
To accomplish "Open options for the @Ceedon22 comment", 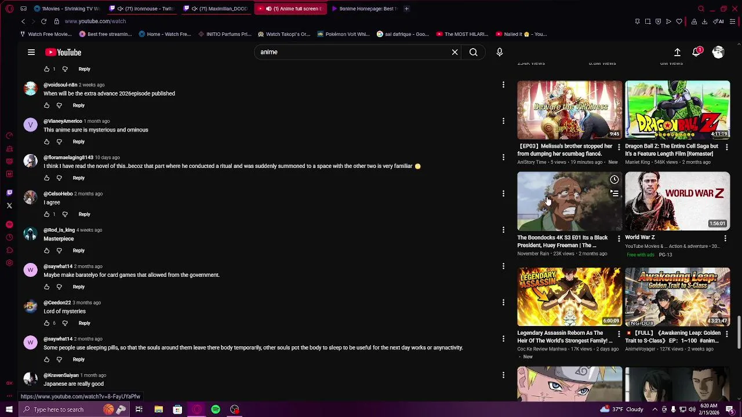I will (x=503, y=302).
